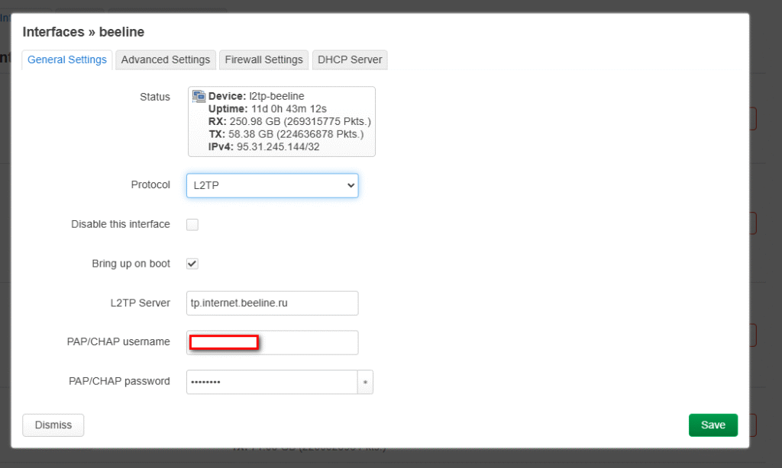Click the Bring up on boot label
The width and height of the screenshot is (782, 468).
tap(131, 264)
